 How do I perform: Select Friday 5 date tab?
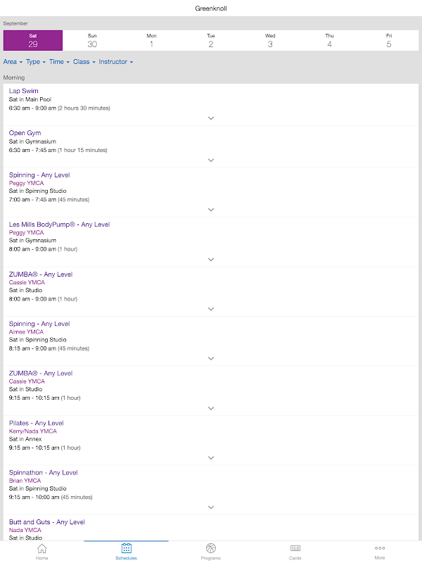coord(389,40)
